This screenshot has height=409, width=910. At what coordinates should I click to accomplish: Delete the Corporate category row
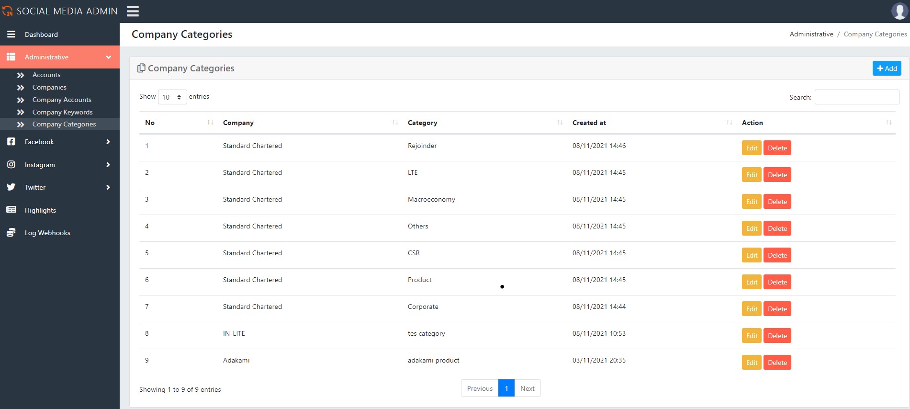777,309
